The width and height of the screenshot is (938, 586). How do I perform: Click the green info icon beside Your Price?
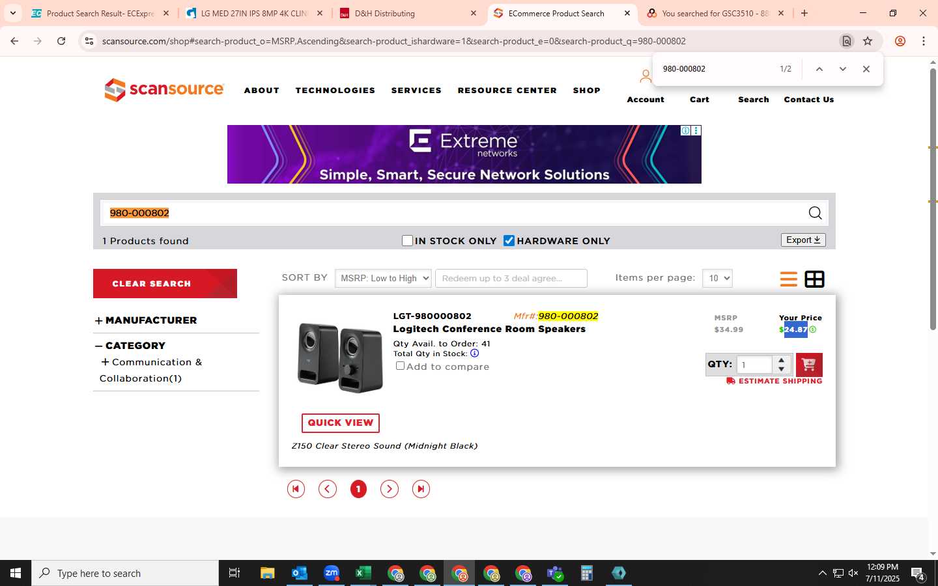(812, 329)
